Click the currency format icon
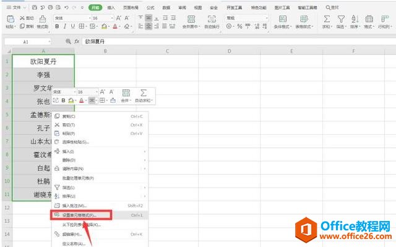Image resolution: width=396 pixels, height=247 pixels. [x=229, y=26]
